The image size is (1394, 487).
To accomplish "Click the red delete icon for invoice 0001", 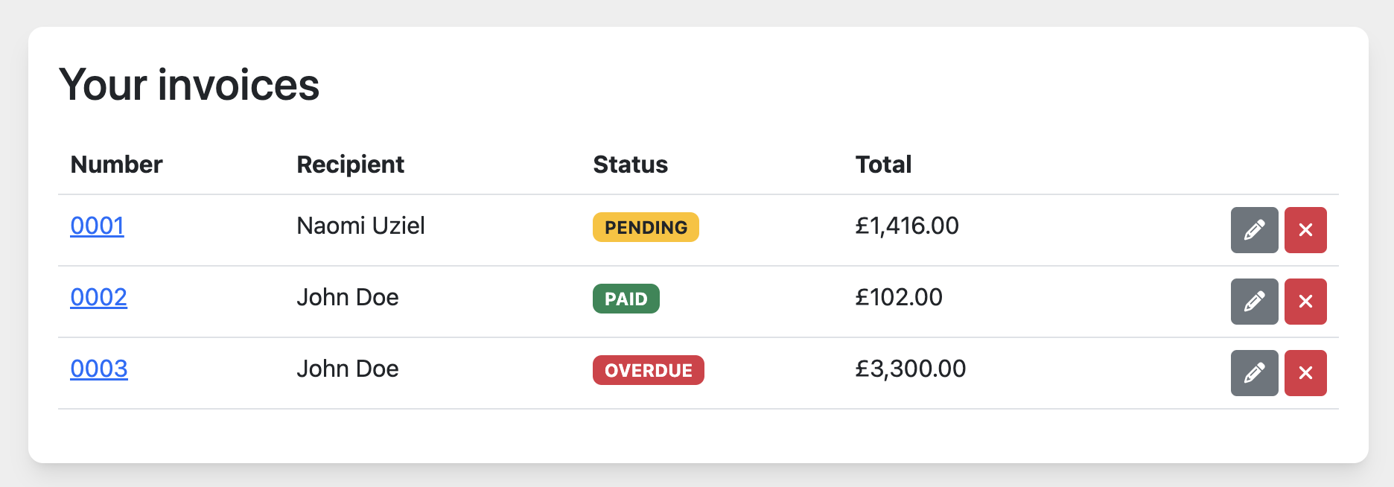I will (x=1305, y=230).
